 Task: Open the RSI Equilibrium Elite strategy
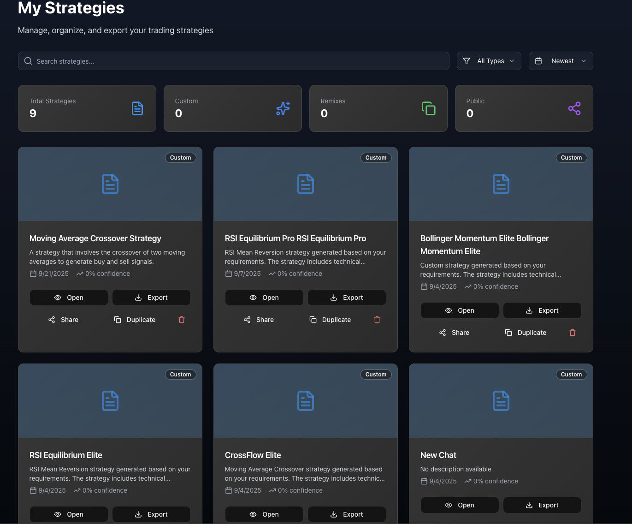point(68,514)
